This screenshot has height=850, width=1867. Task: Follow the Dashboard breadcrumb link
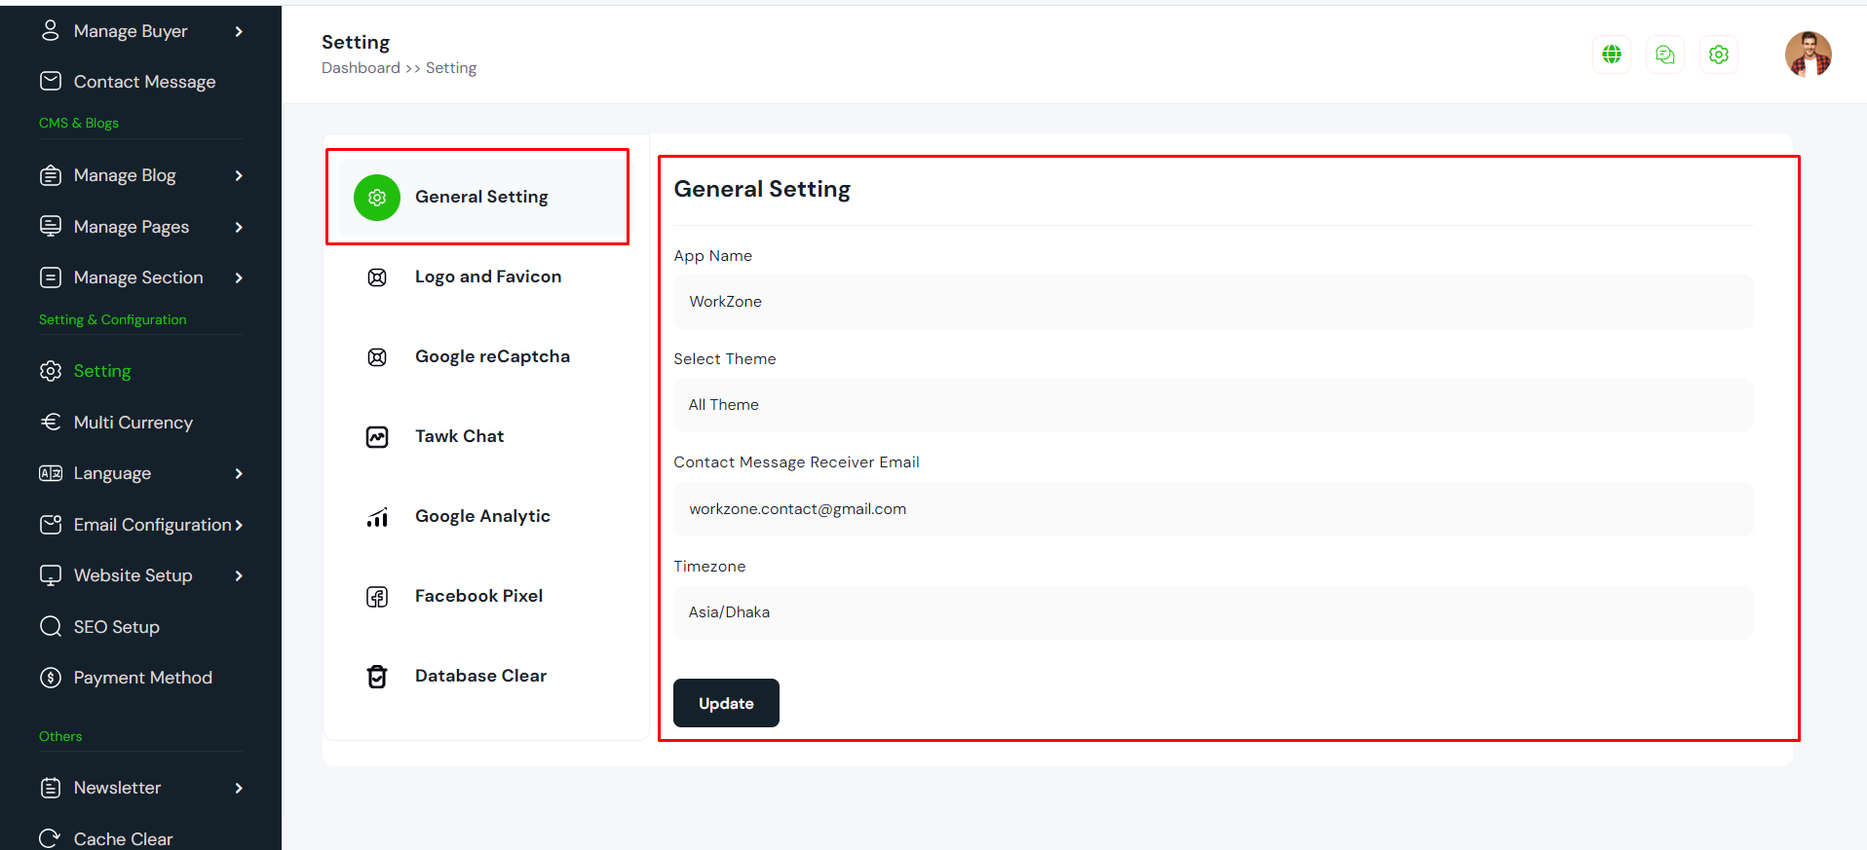[361, 68]
